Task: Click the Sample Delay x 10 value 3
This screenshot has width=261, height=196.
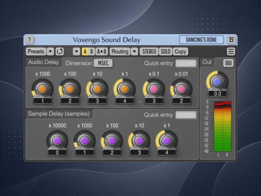Action: (139, 152)
